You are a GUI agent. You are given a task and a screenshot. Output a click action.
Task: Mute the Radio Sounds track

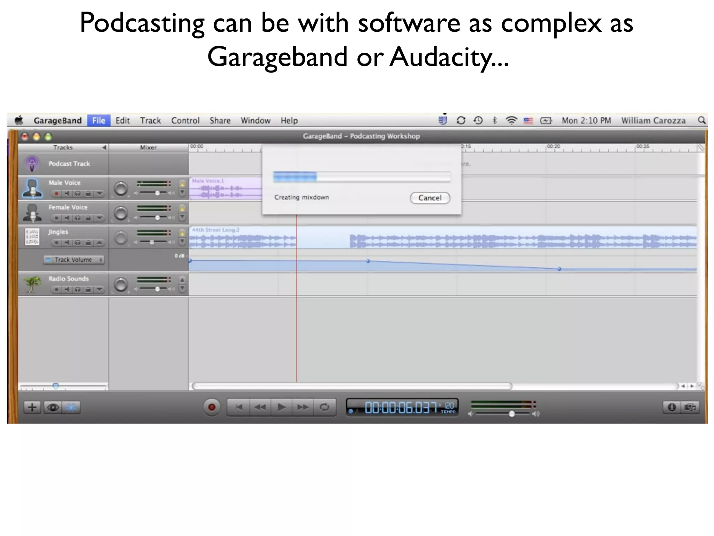(67, 289)
